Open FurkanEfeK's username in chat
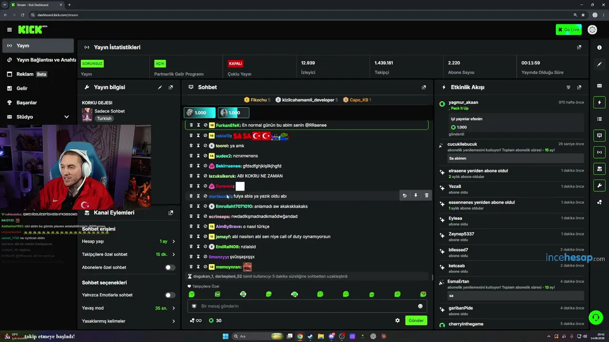 (228, 125)
